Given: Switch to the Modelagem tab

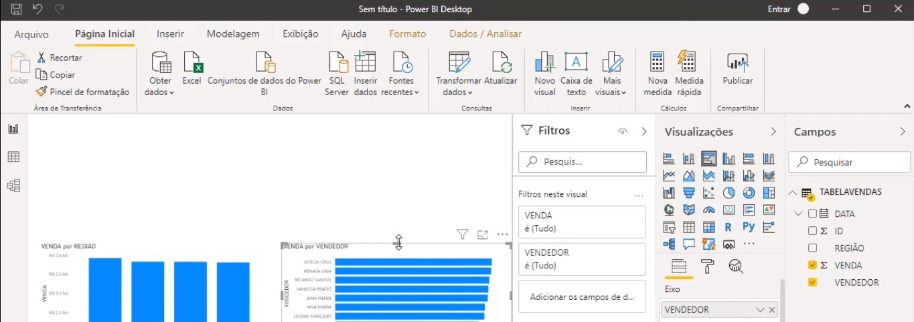Looking at the screenshot, I should [233, 33].
